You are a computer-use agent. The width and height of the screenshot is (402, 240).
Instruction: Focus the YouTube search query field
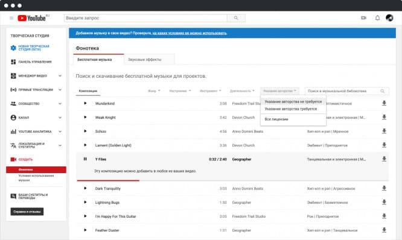click(145, 18)
